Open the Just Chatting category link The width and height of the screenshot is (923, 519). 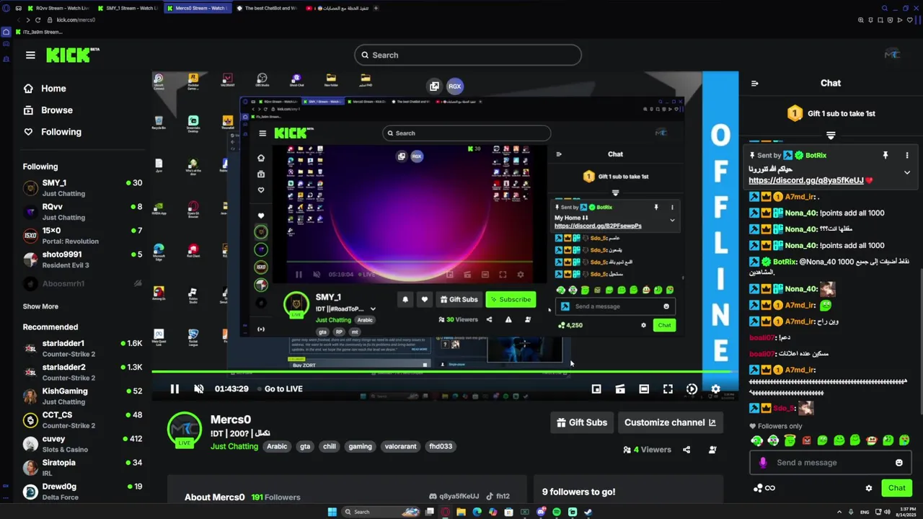point(234,446)
